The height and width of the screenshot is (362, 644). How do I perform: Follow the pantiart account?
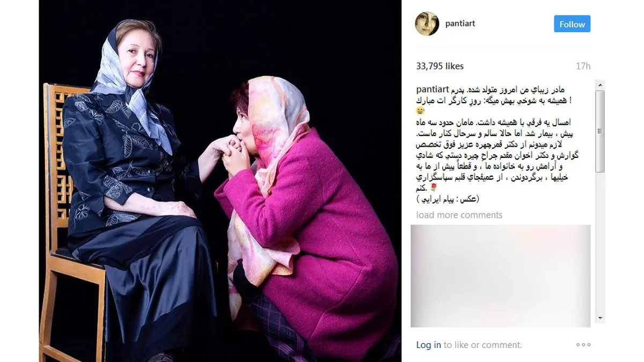click(572, 24)
